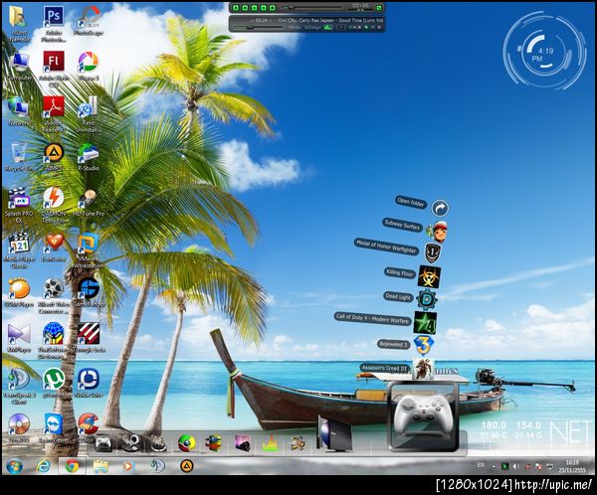
Task: Open the R-Studio desktop shortcut
Action: pyautogui.click(x=89, y=157)
